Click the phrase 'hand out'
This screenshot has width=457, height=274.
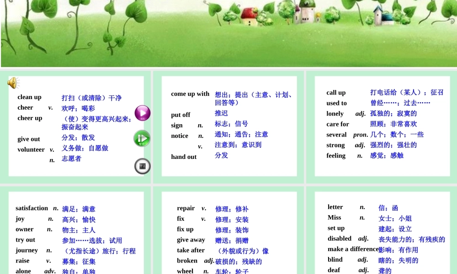[184, 157]
